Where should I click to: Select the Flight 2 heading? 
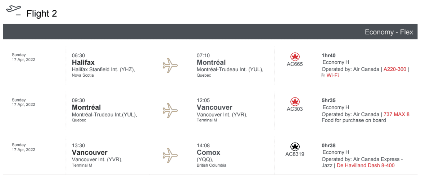click(x=42, y=14)
